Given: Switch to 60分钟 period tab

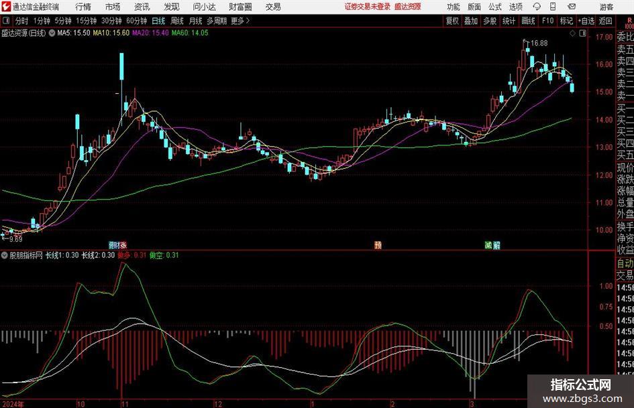Looking at the screenshot, I should (136, 21).
